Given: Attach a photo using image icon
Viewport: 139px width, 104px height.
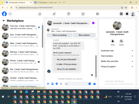Looking at the screenshot, I should (52, 84).
